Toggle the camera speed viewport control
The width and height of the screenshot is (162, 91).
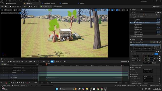124,10
